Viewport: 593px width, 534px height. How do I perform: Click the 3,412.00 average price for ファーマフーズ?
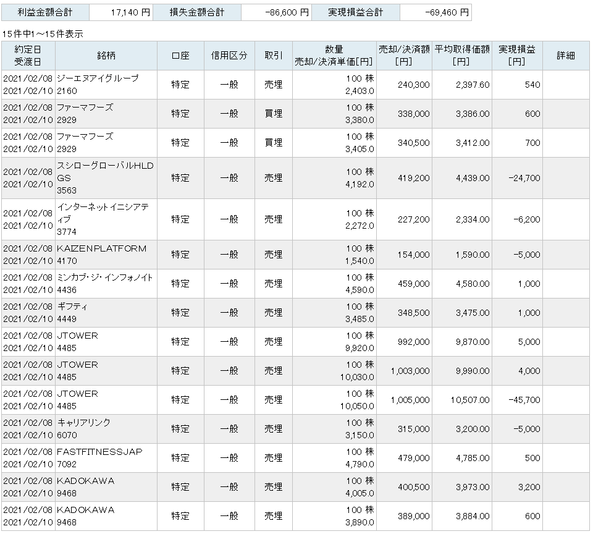click(473, 143)
